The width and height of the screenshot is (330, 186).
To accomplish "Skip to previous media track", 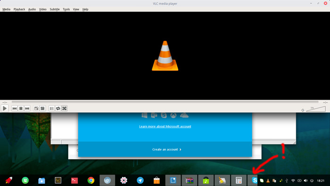I will [x=15, y=109].
